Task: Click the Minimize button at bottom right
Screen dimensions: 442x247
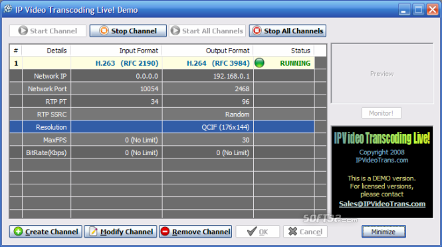Action: point(384,232)
